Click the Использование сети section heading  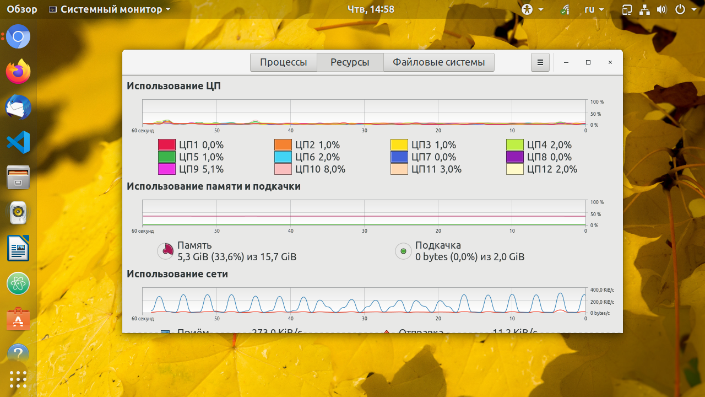coord(177,274)
